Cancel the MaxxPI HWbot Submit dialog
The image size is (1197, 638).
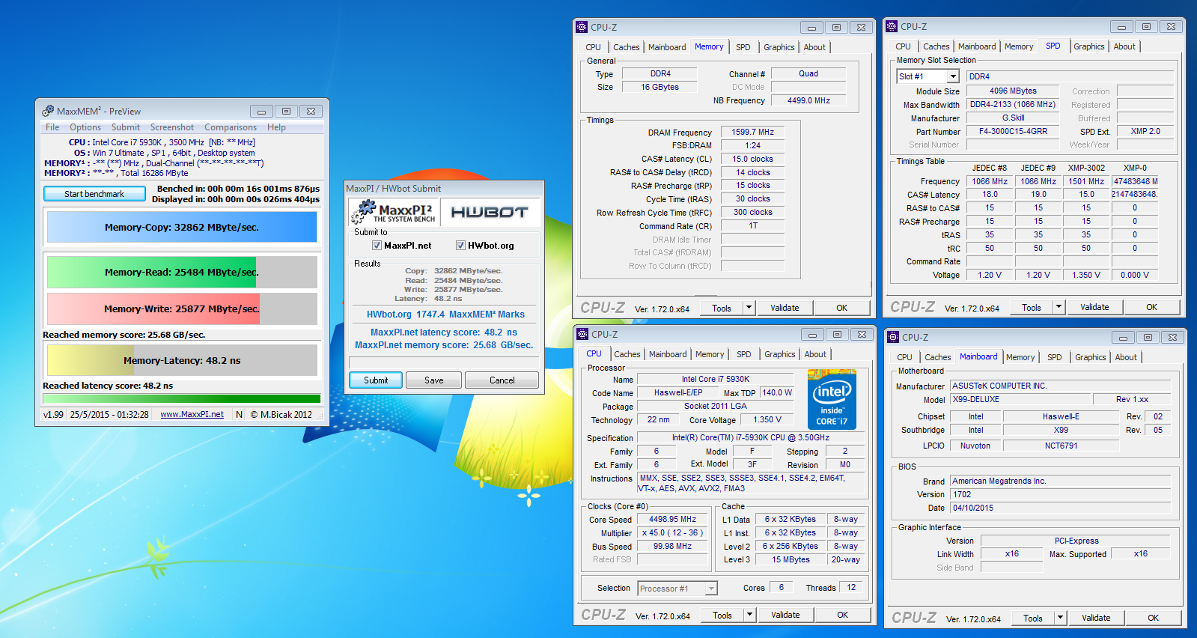pyautogui.click(x=502, y=380)
